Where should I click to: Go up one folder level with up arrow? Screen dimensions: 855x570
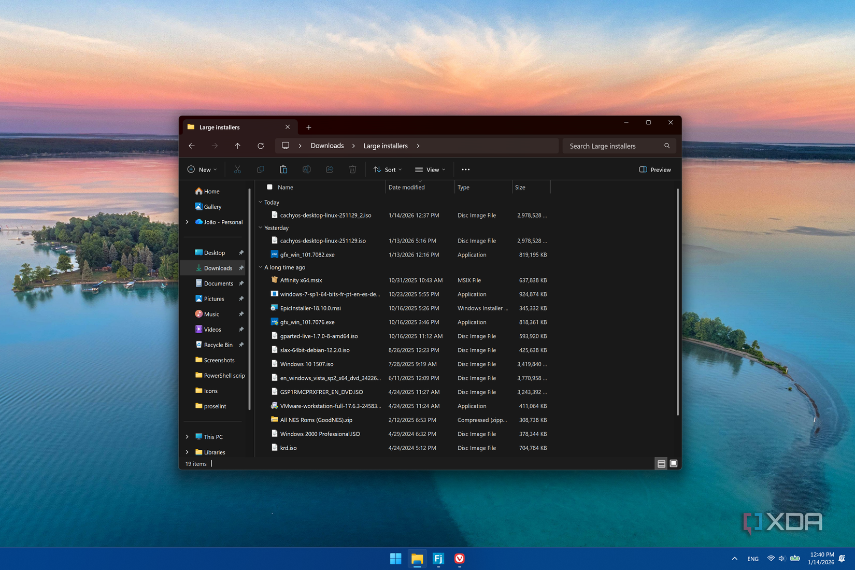click(237, 146)
